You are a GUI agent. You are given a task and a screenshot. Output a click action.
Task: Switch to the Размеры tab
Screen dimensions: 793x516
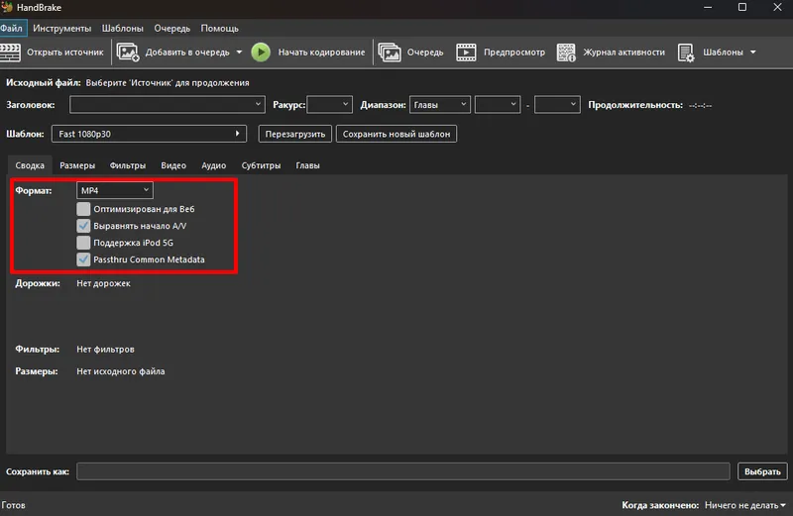[77, 165]
